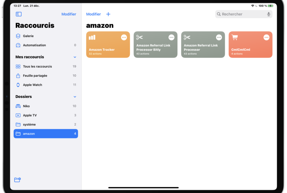
Task: Click the scissors glyph on the Bitly card
Action: pyautogui.click(x=139, y=37)
